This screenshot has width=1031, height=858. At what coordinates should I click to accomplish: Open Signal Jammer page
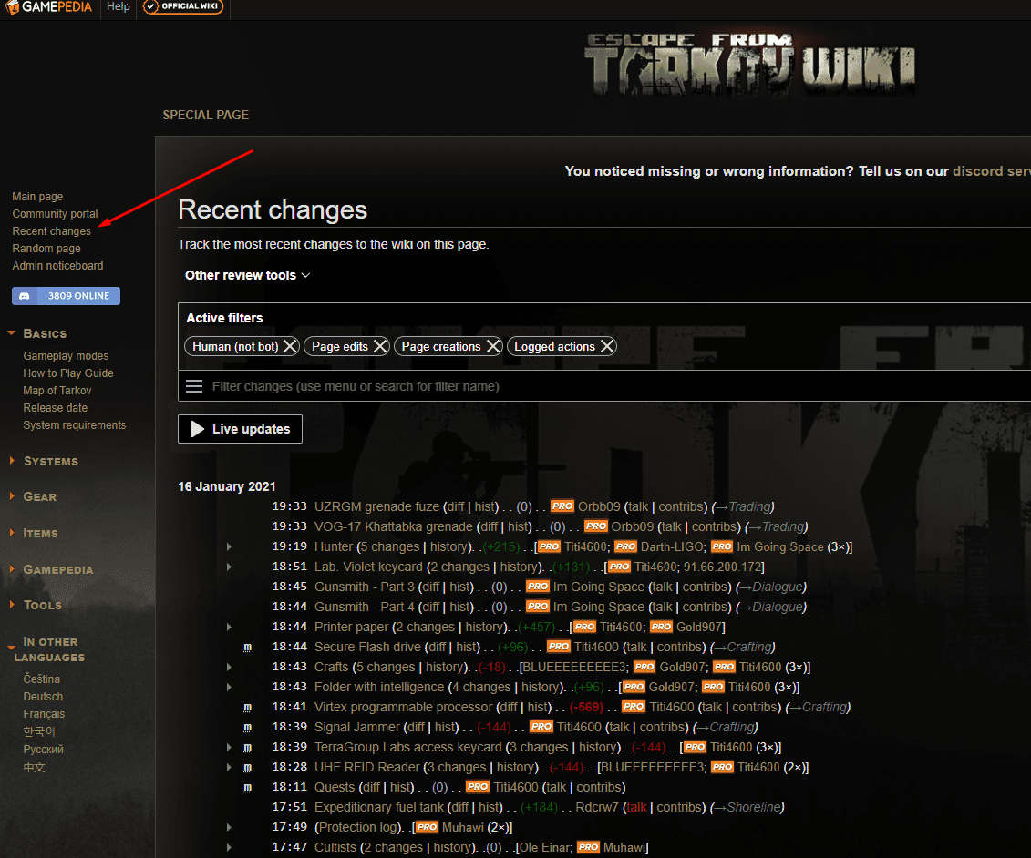[357, 727]
